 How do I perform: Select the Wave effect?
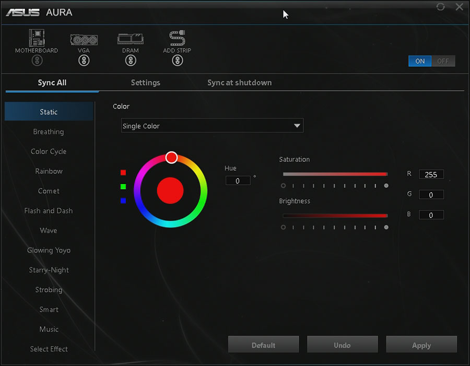tap(49, 230)
